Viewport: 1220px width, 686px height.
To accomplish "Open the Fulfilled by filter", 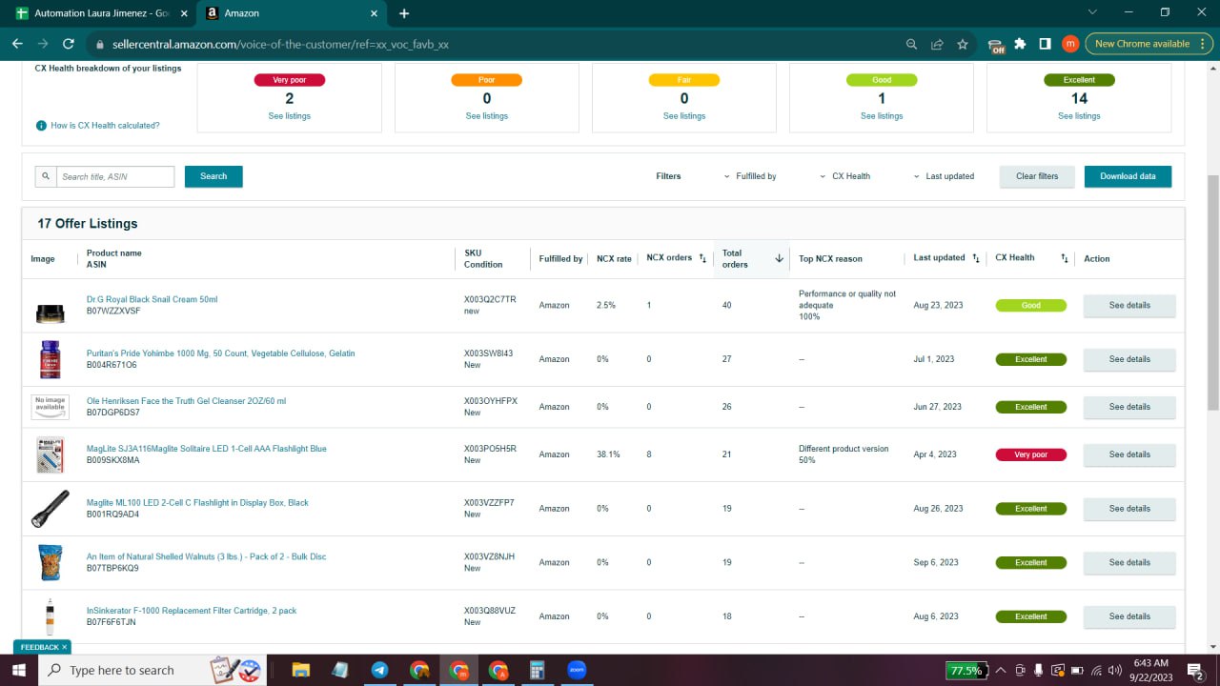I will point(750,176).
